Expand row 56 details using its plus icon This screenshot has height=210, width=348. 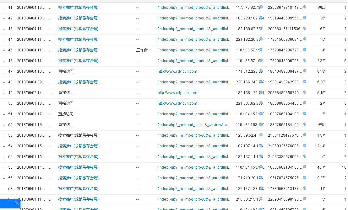(4, 167)
